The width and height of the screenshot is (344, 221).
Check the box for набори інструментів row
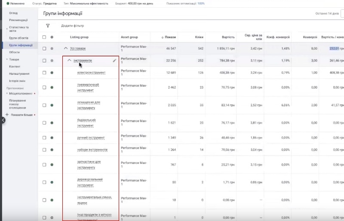tap(44, 150)
